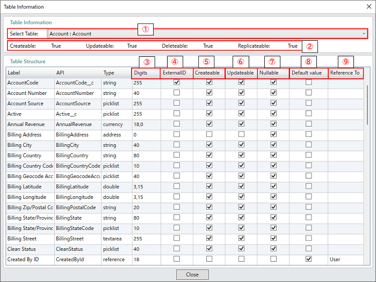Select the Billing Longitude label cell
The image size is (376, 282).
coord(30,197)
